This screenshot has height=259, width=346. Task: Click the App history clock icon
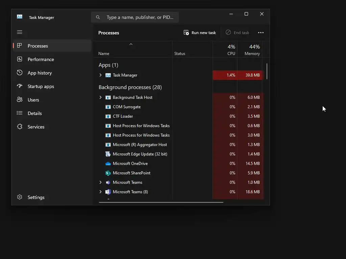(x=19, y=73)
